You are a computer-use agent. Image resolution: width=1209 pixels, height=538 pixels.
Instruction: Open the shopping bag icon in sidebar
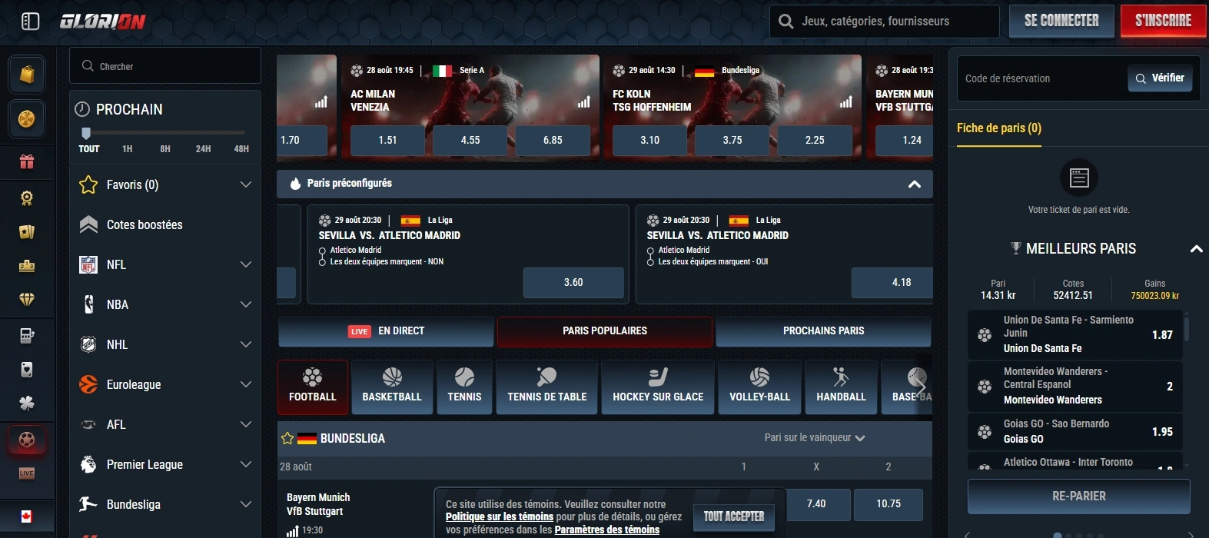(x=27, y=75)
